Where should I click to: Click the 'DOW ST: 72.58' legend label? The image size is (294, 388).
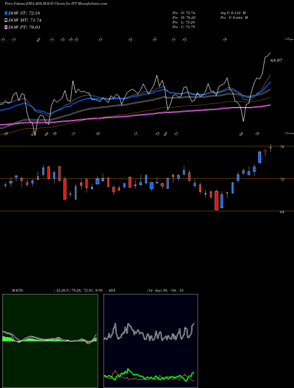(x=24, y=13)
